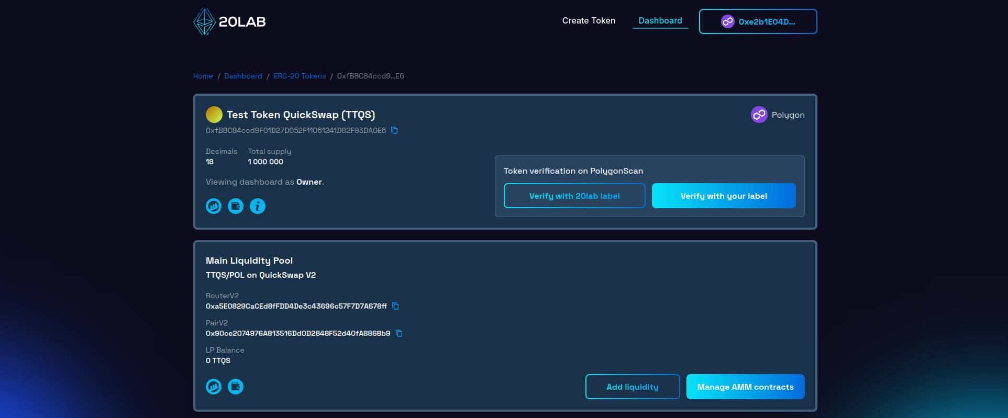This screenshot has width=1008, height=418.
Task: Open chart icon in liquidity pool card
Action: [214, 387]
